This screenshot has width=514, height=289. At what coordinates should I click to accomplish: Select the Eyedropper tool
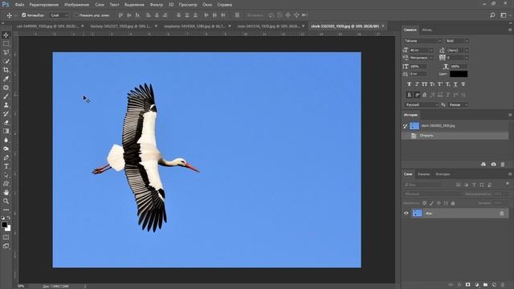[6, 79]
